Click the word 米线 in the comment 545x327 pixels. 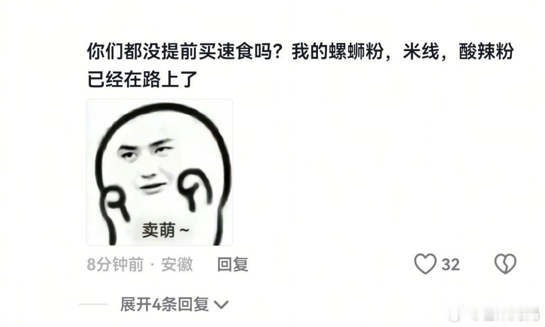point(421,52)
